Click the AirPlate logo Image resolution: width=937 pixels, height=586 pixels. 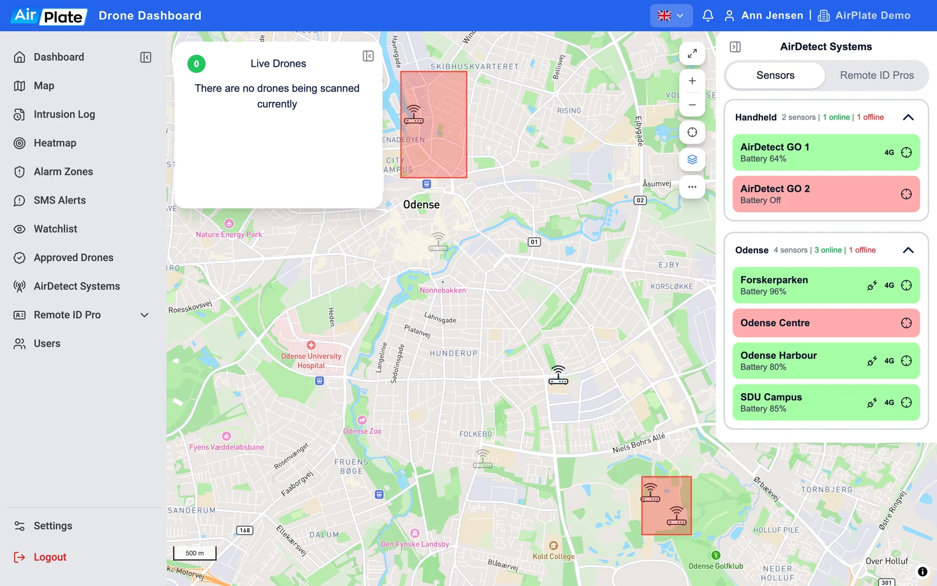[x=49, y=16]
